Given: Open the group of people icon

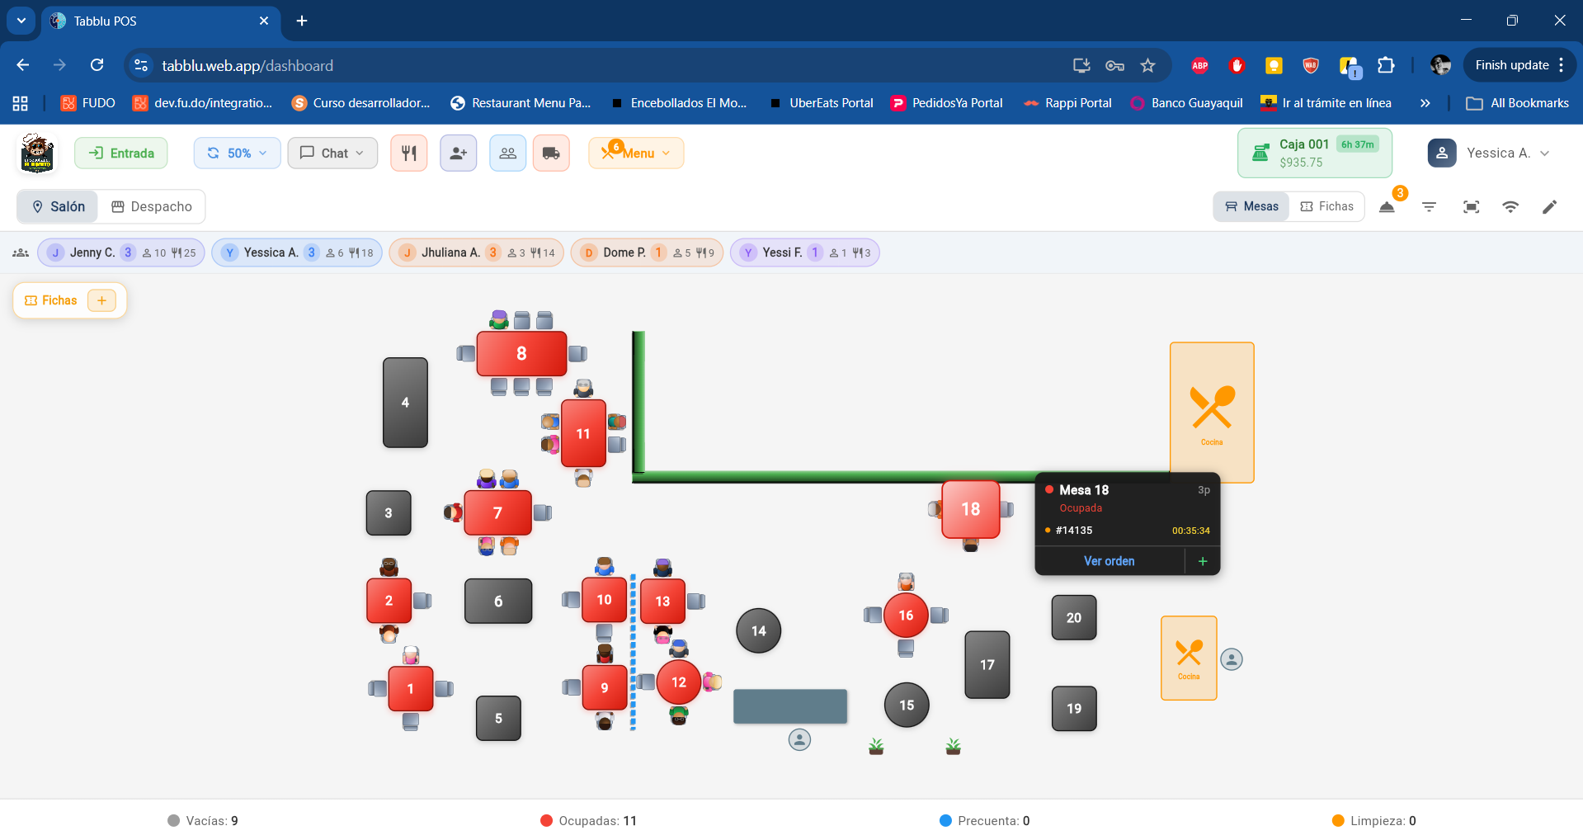Looking at the screenshot, I should 507,153.
